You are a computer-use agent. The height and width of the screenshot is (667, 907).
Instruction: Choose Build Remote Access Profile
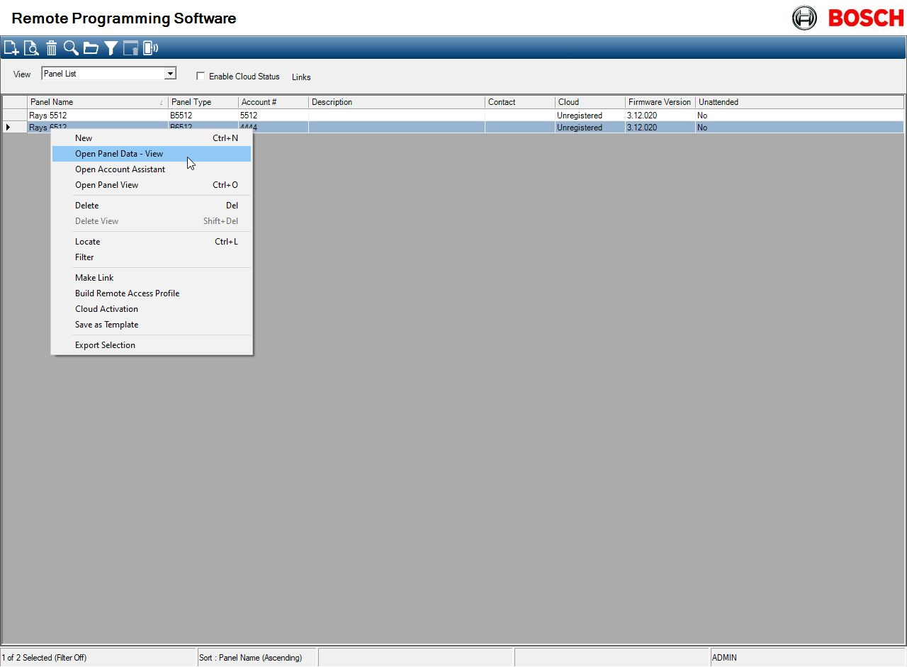(x=127, y=293)
